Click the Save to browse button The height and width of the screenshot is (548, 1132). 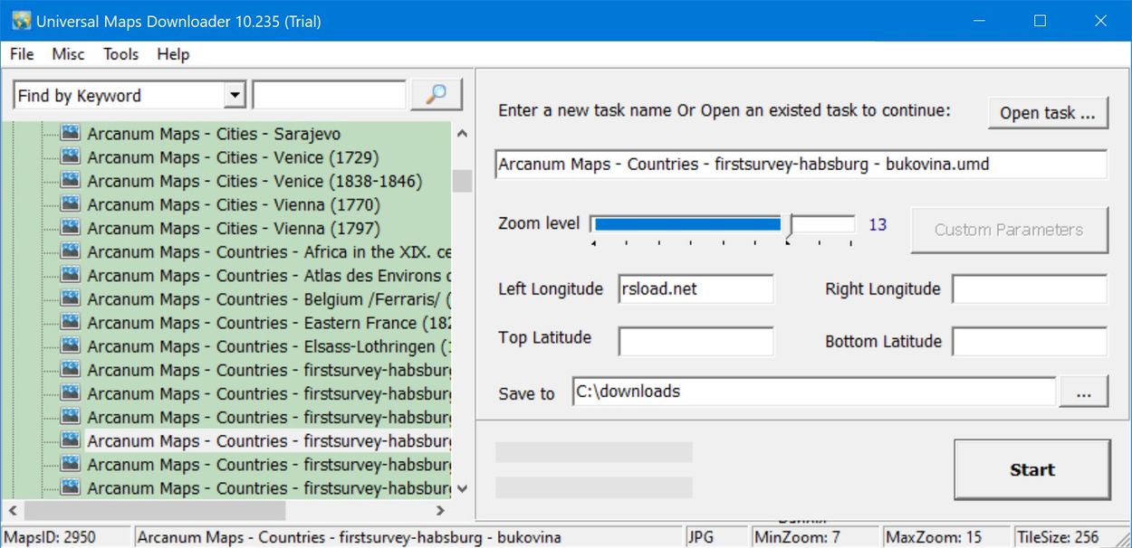point(1084,391)
